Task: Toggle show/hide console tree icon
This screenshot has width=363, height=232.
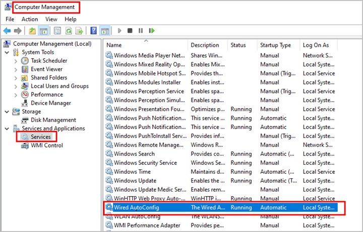Action: [x=43, y=31]
